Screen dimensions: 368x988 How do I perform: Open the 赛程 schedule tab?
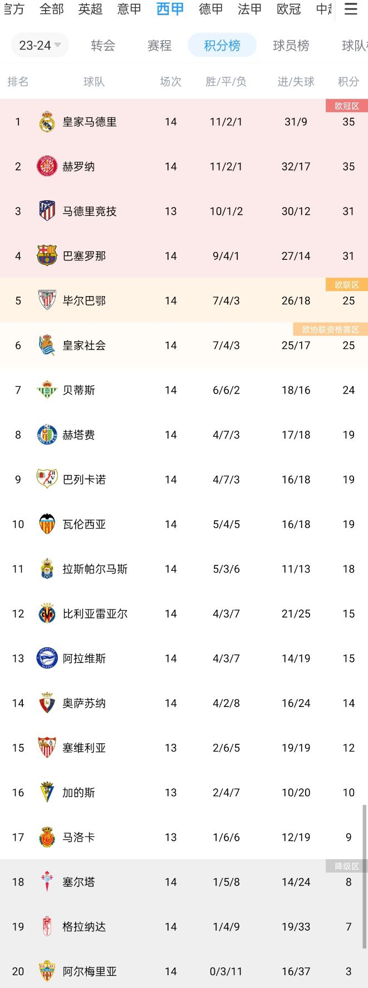pyautogui.click(x=159, y=46)
